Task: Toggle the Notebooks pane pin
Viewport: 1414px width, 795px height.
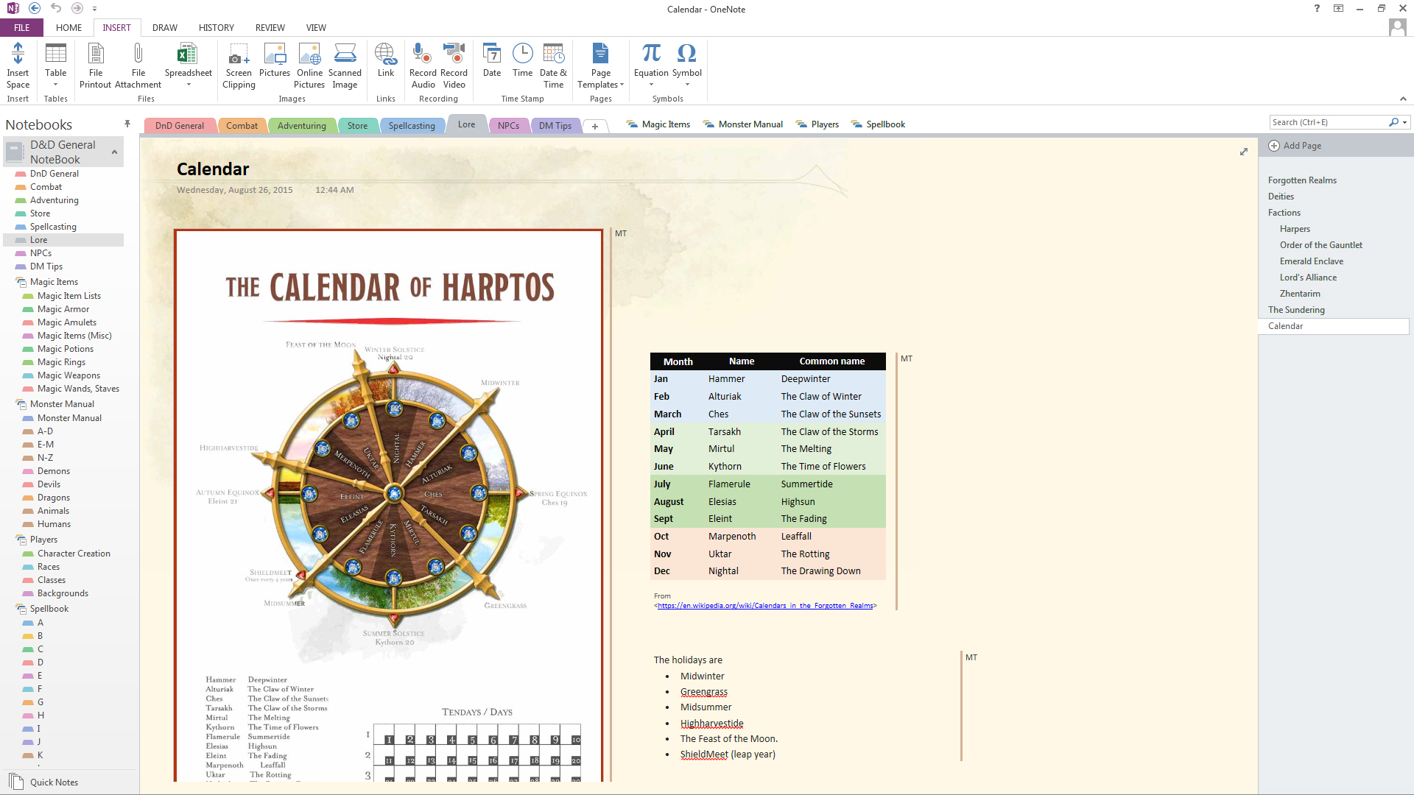Action: pos(127,124)
